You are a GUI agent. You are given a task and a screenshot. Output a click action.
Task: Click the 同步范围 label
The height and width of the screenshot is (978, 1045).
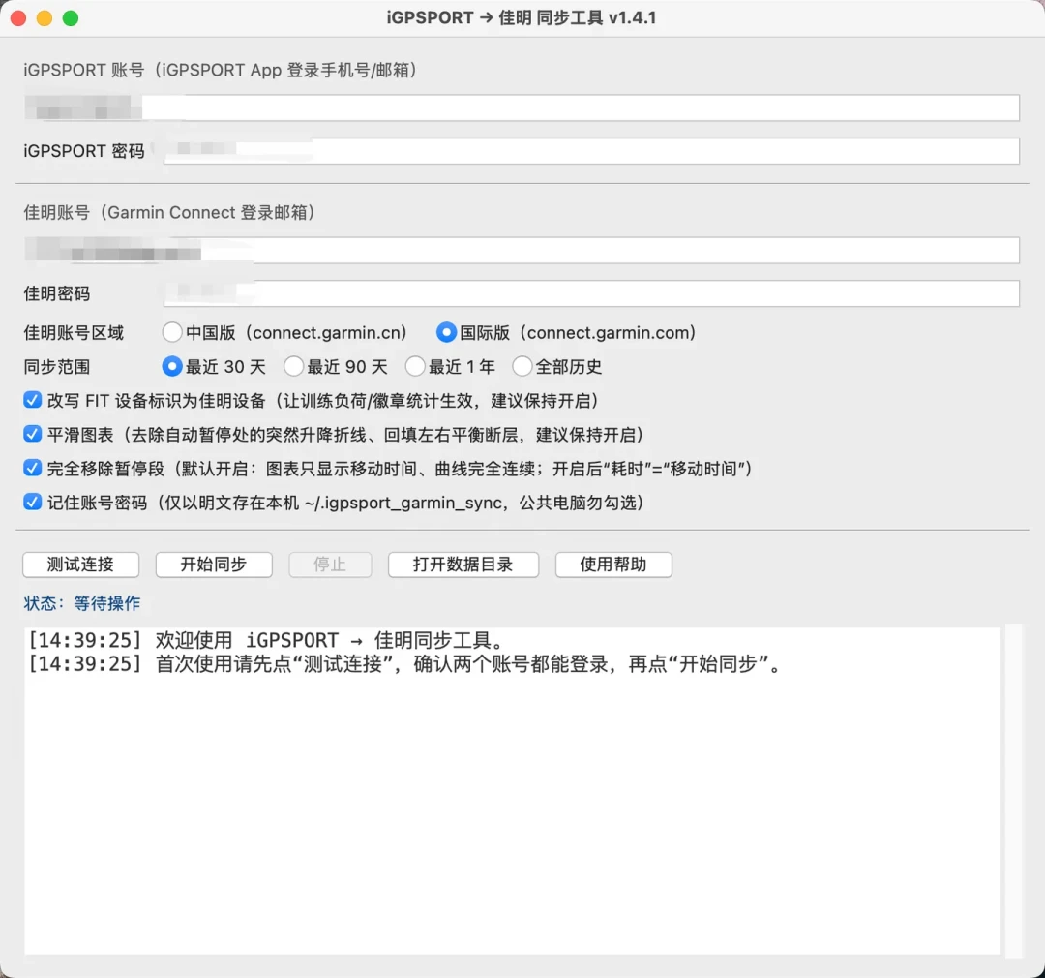tap(57, 367)
